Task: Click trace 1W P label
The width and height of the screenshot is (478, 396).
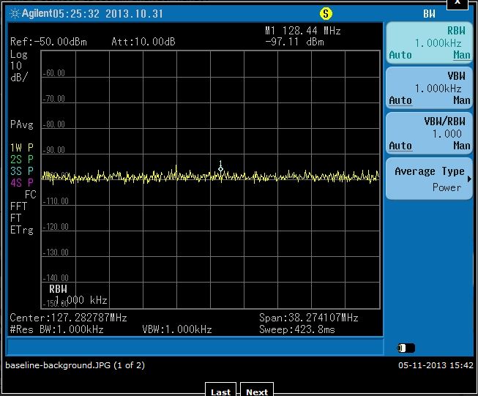Action: pyautogui.click(x=22, y=148)
